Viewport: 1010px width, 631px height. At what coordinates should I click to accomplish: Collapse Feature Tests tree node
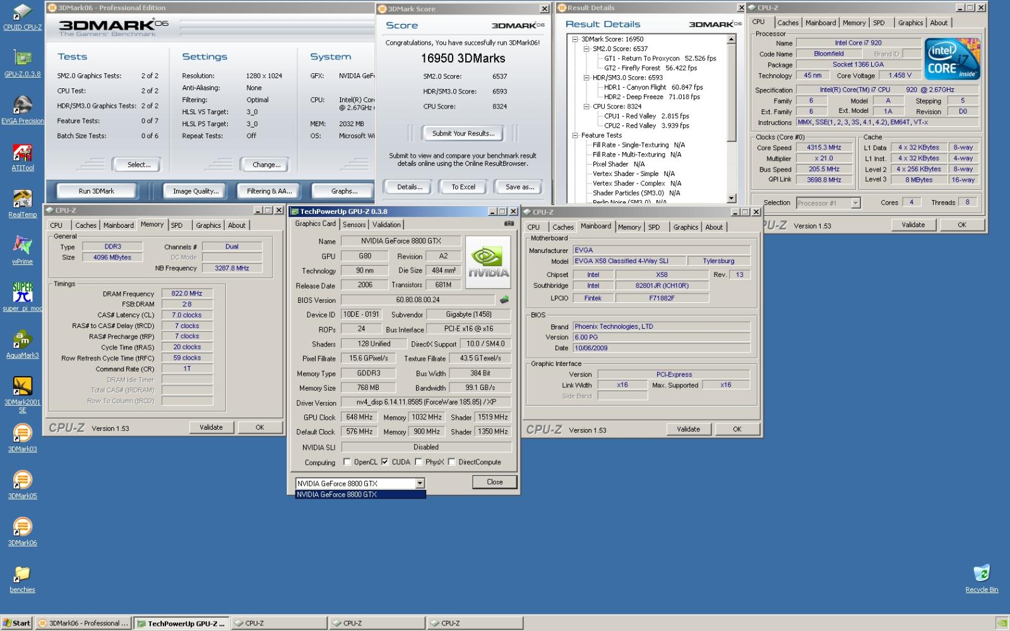(x=575, y=135)
